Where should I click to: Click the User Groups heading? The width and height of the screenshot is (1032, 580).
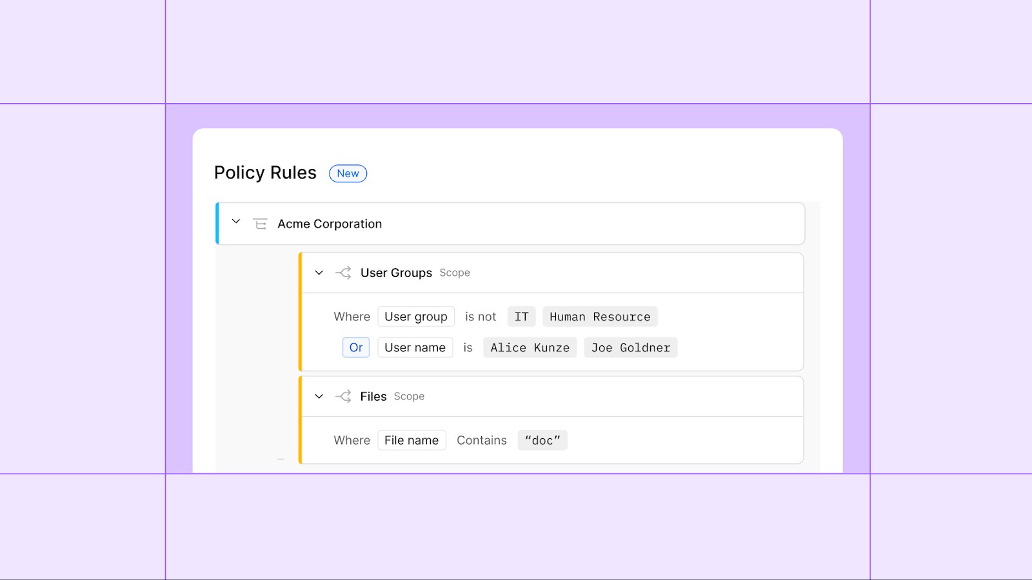396,273
